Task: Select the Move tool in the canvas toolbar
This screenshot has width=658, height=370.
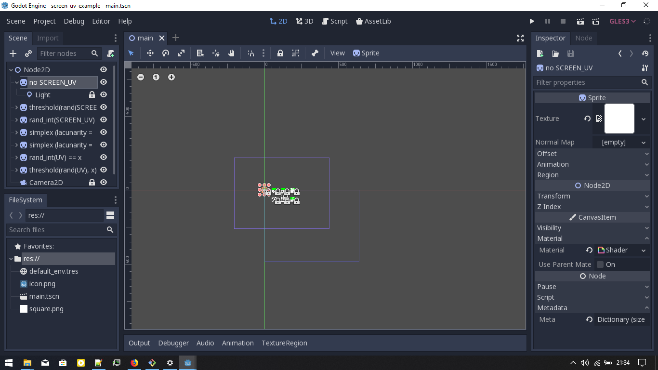Action: coord(150,53)
